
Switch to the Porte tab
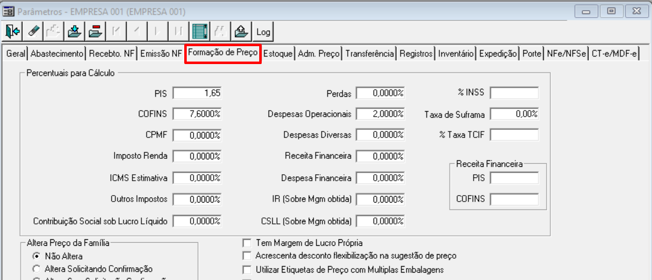point(532,54)
